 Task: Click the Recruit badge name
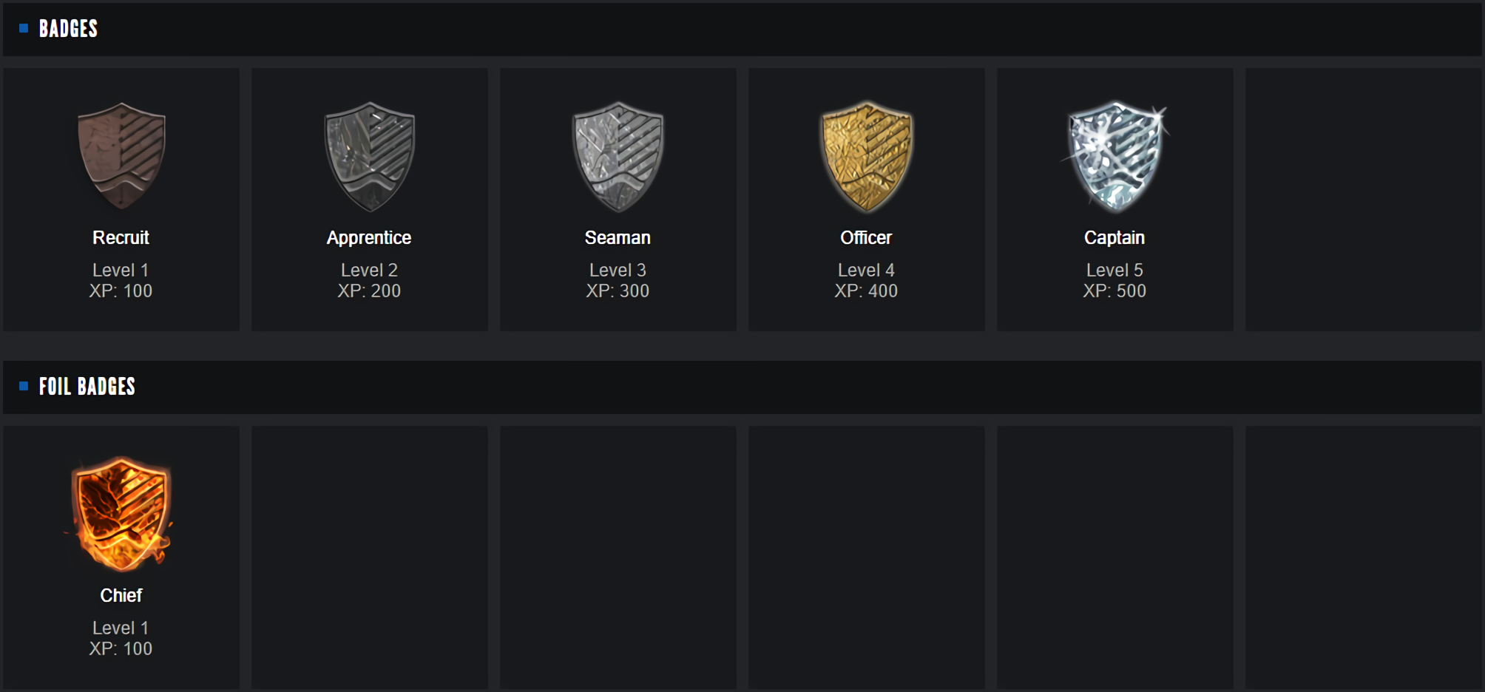pyautogui.click(x=121, y=237)
